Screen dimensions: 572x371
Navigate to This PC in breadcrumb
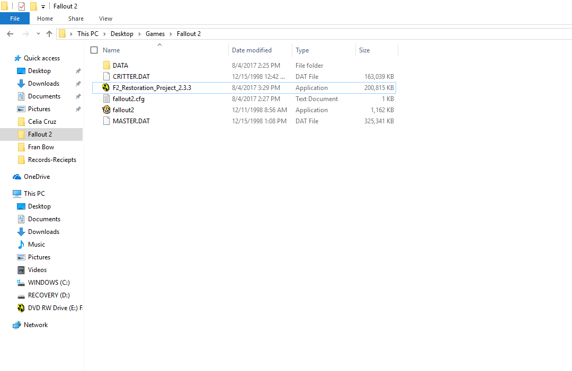(x=88, y=34)
